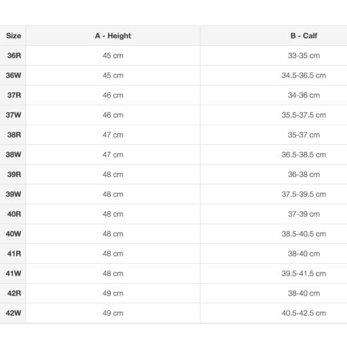
Task: Select the 40W size label
Action: pos(14,234)
